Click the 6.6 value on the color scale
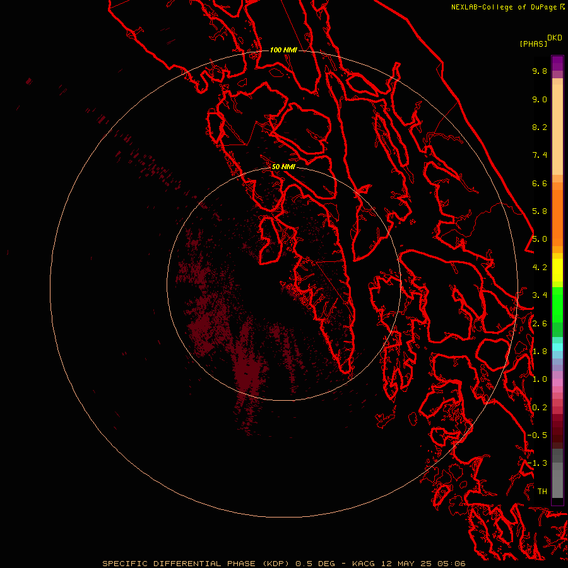568x568 pixels. [540, 183]
